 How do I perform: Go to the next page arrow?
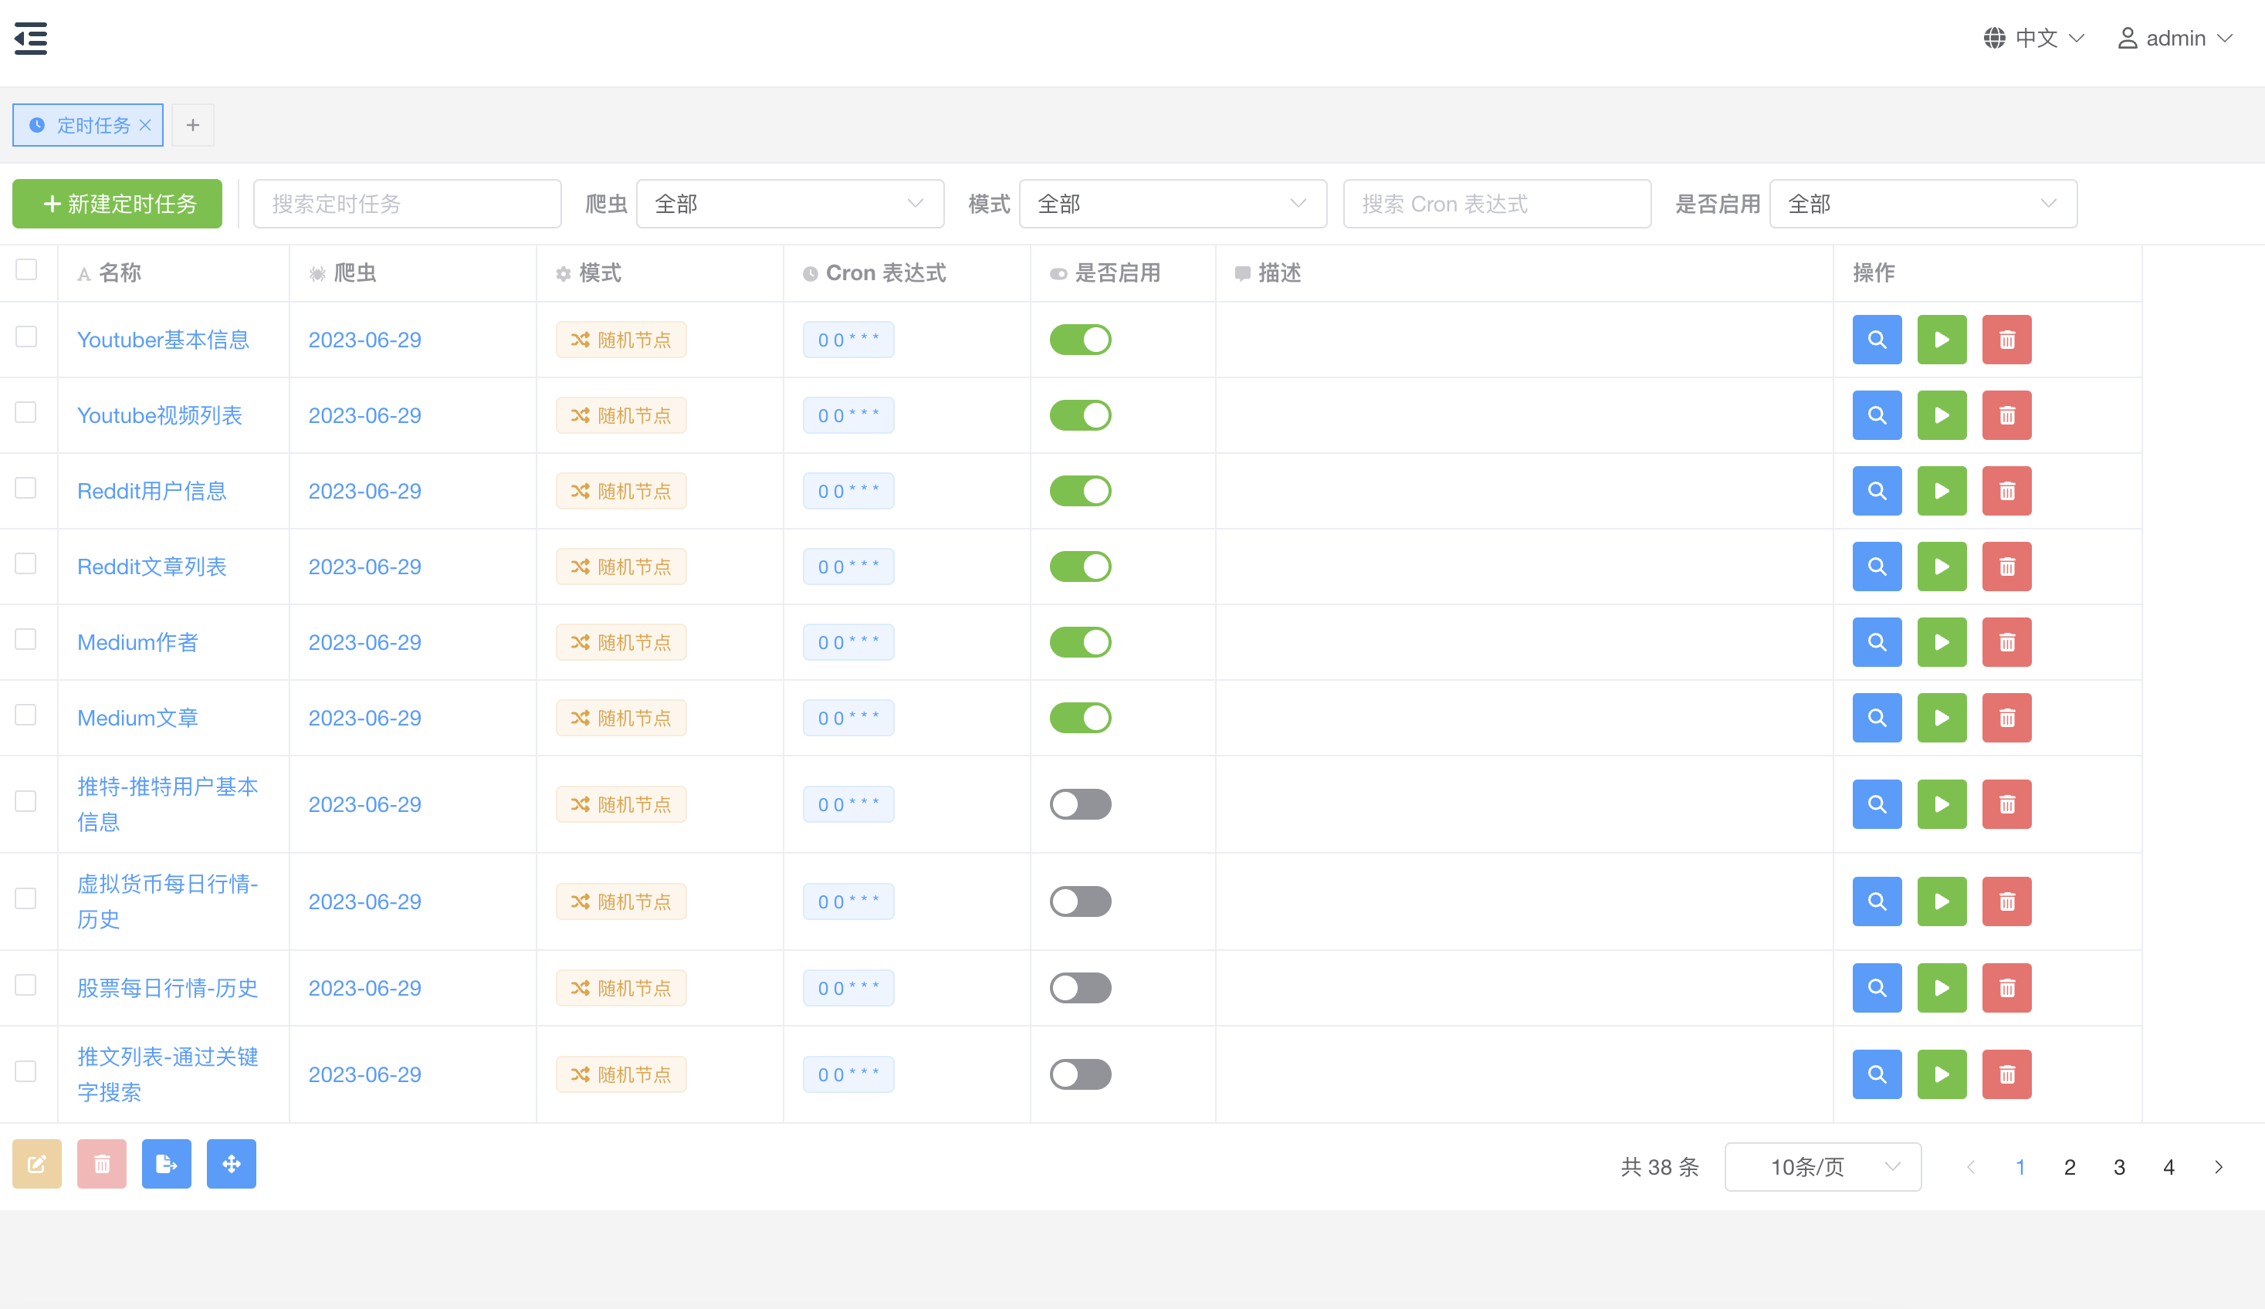tap(2218, 1167)
